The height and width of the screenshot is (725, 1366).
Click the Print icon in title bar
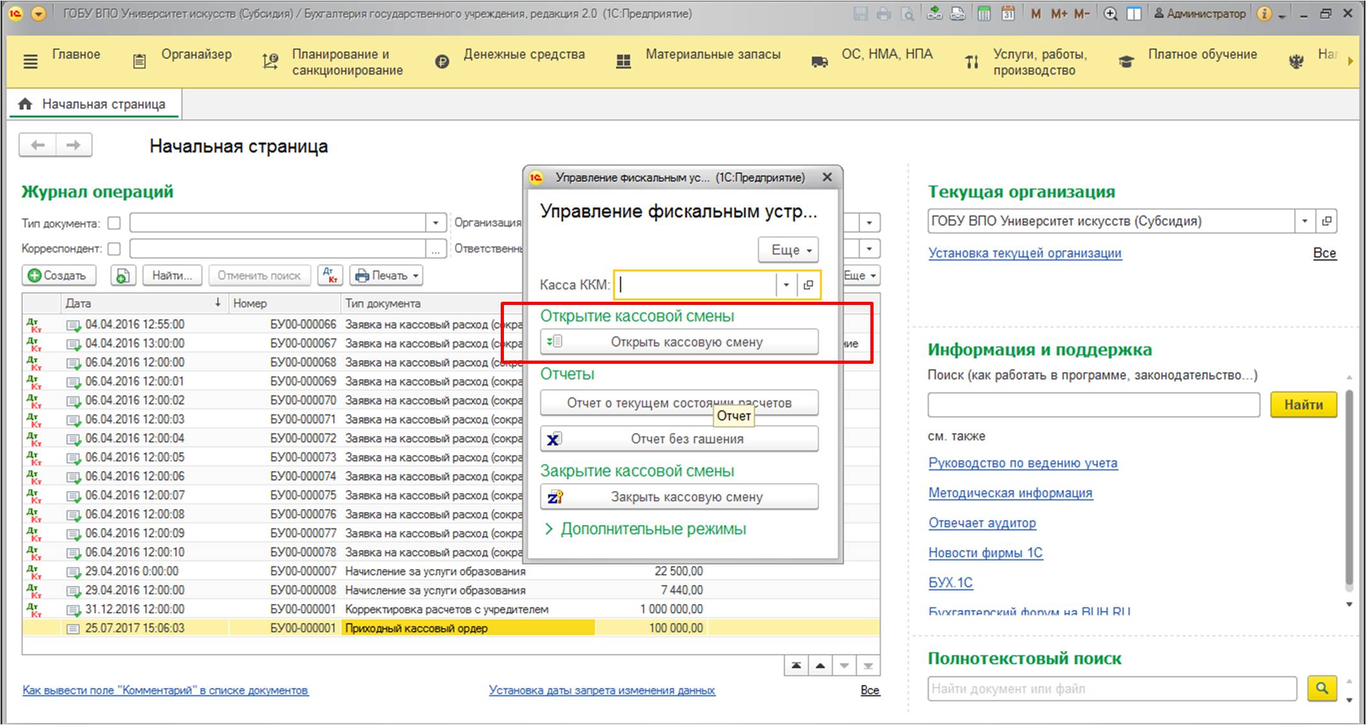pos(884,13)
